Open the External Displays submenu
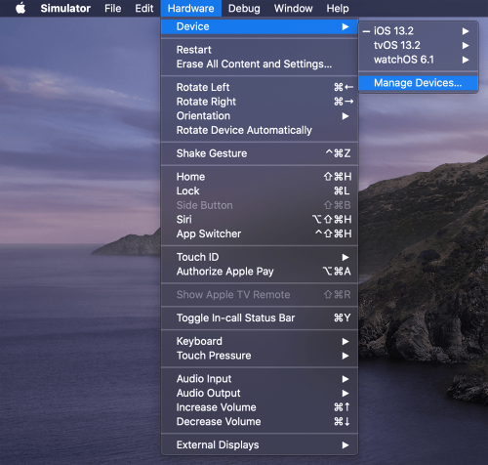Viewport: 488px width, 465px height. pyautogui.click(x=260, y=444)
